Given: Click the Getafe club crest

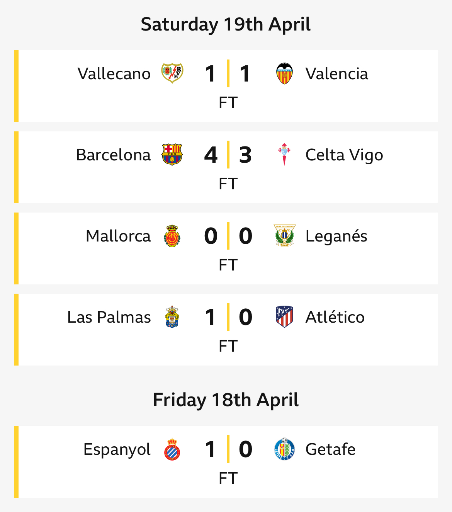Looking at the screenshot, I should coord(284,449).
